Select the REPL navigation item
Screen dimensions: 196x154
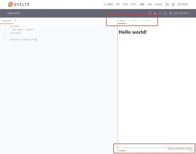(x=134, y=4)
